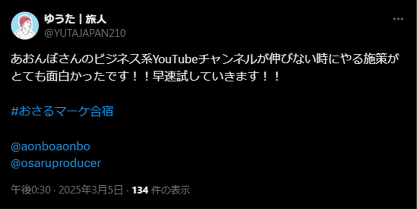Click the 午後0:30 post time
This screenshot has width=417, height=209.
[x=31, y=190]
